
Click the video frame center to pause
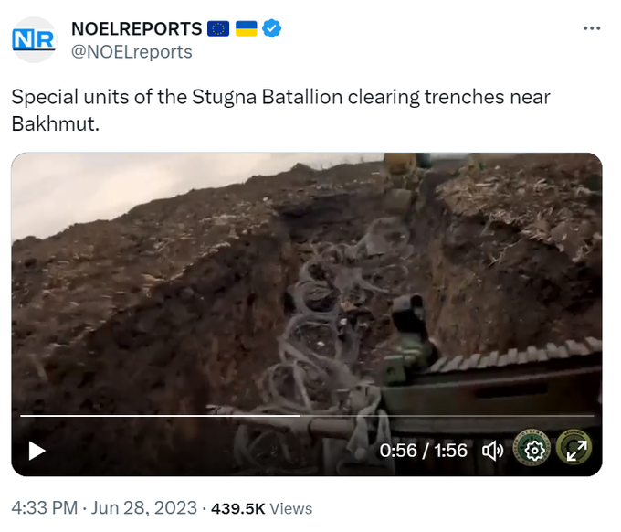click(307, 314)
